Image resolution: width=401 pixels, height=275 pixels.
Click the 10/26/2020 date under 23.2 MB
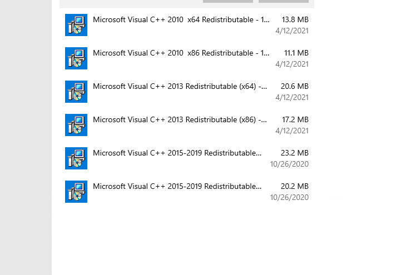(x=289, y=164)
